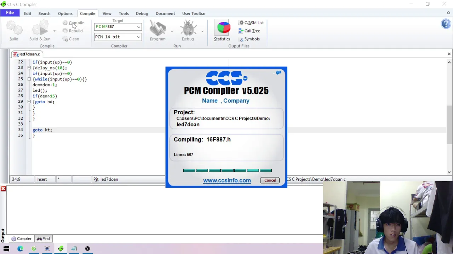453x254 pixels.
Task: Collapse the code block at line 23
Action: point(29,68)
